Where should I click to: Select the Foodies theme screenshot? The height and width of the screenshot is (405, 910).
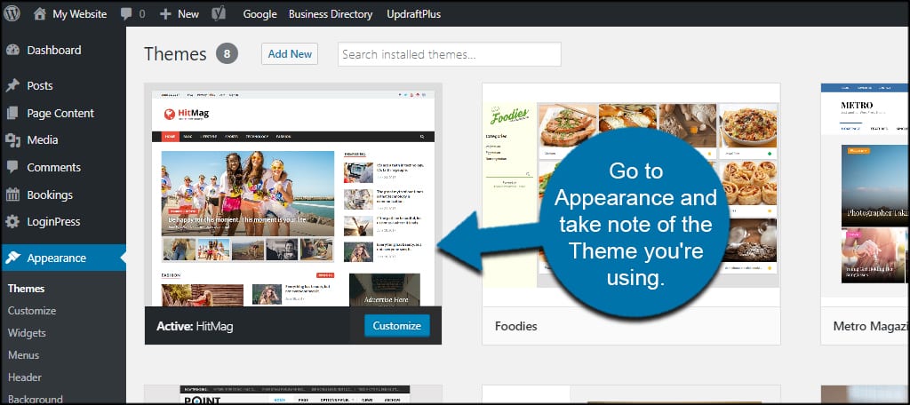[631, 195]
